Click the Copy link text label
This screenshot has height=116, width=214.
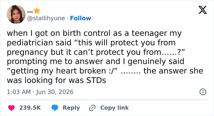click(114, 108)
